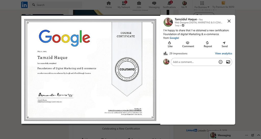Click the Comment button on post
The width and height of the screenshot is (261, 139).
pyautogui.click(x=188, y=44)
